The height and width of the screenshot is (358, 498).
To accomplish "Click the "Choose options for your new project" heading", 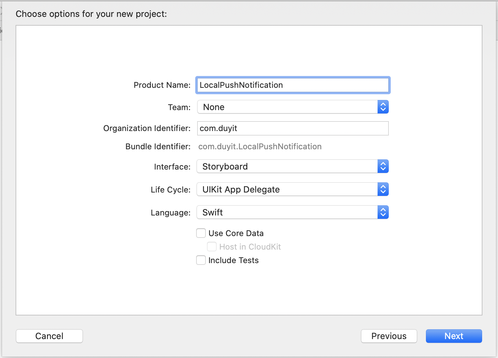I will [x=91, y=14].
